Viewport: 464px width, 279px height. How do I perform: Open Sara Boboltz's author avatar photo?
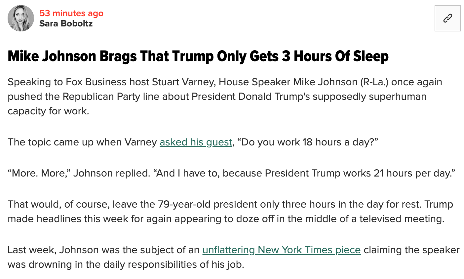[21, 18]
